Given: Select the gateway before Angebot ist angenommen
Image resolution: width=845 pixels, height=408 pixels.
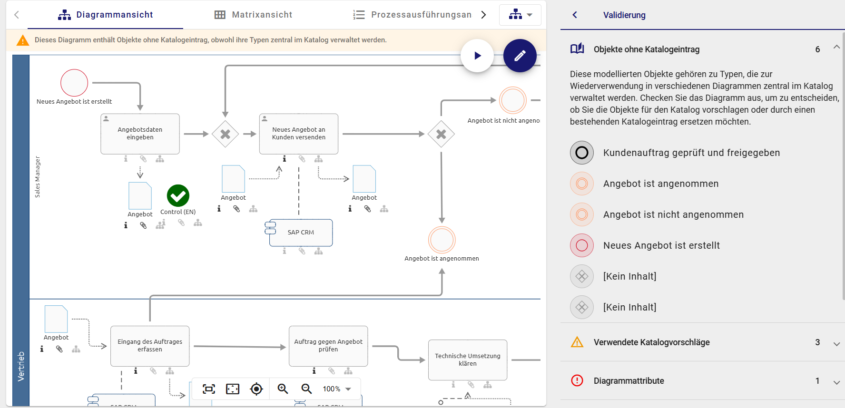Looking at the screenshot, I should (x=441, y=134).
